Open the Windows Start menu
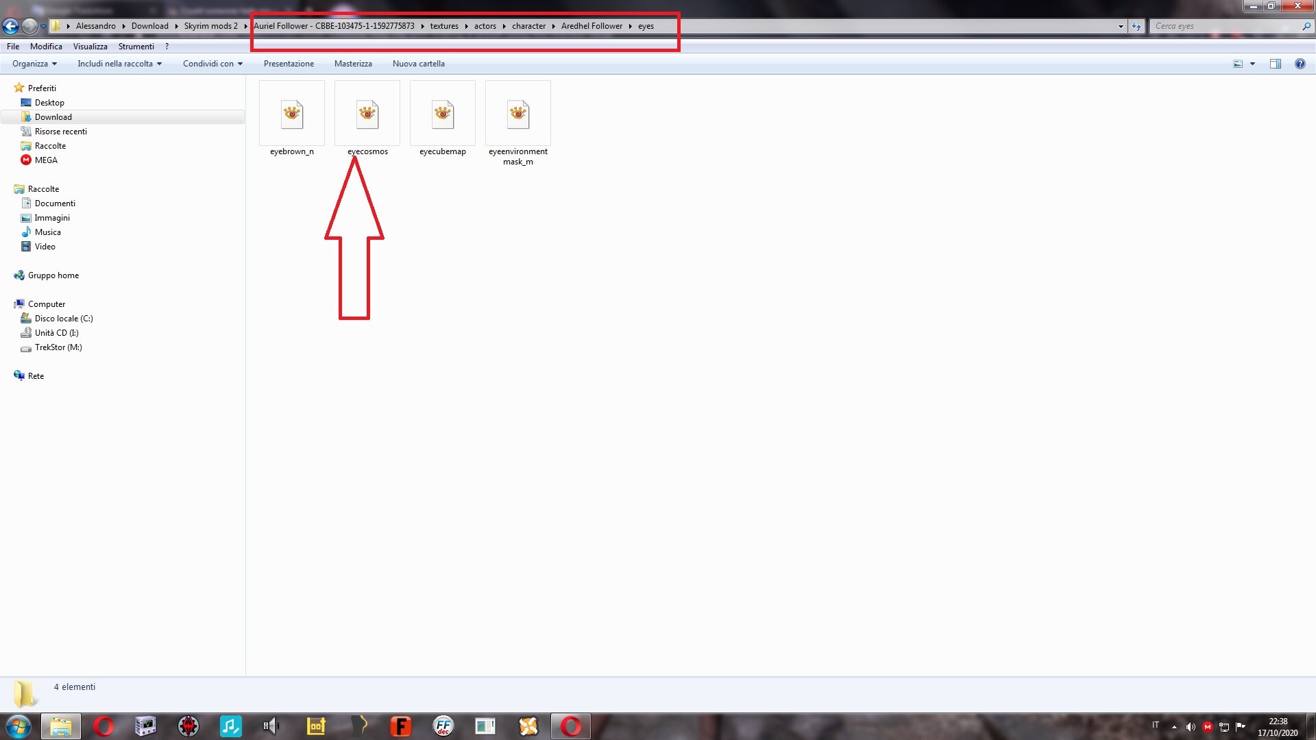The height and width of the screenshot is (740, 1316). 19,726
